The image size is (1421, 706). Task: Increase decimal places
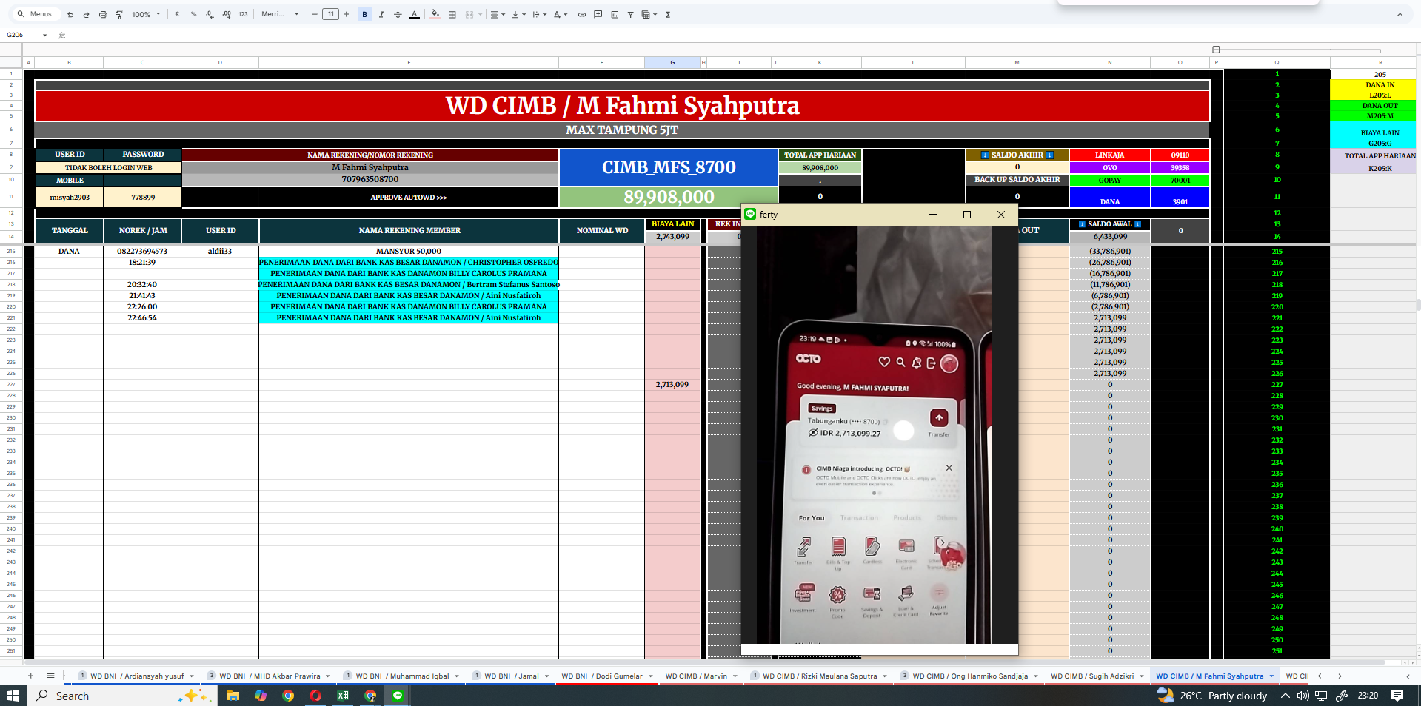click(x=226, y=14)
